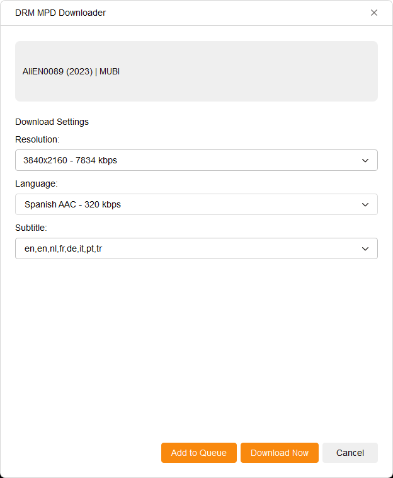Click empty right side of gray title panel
393x478 pixels.
pyautogui.click(x=283, y=72)
